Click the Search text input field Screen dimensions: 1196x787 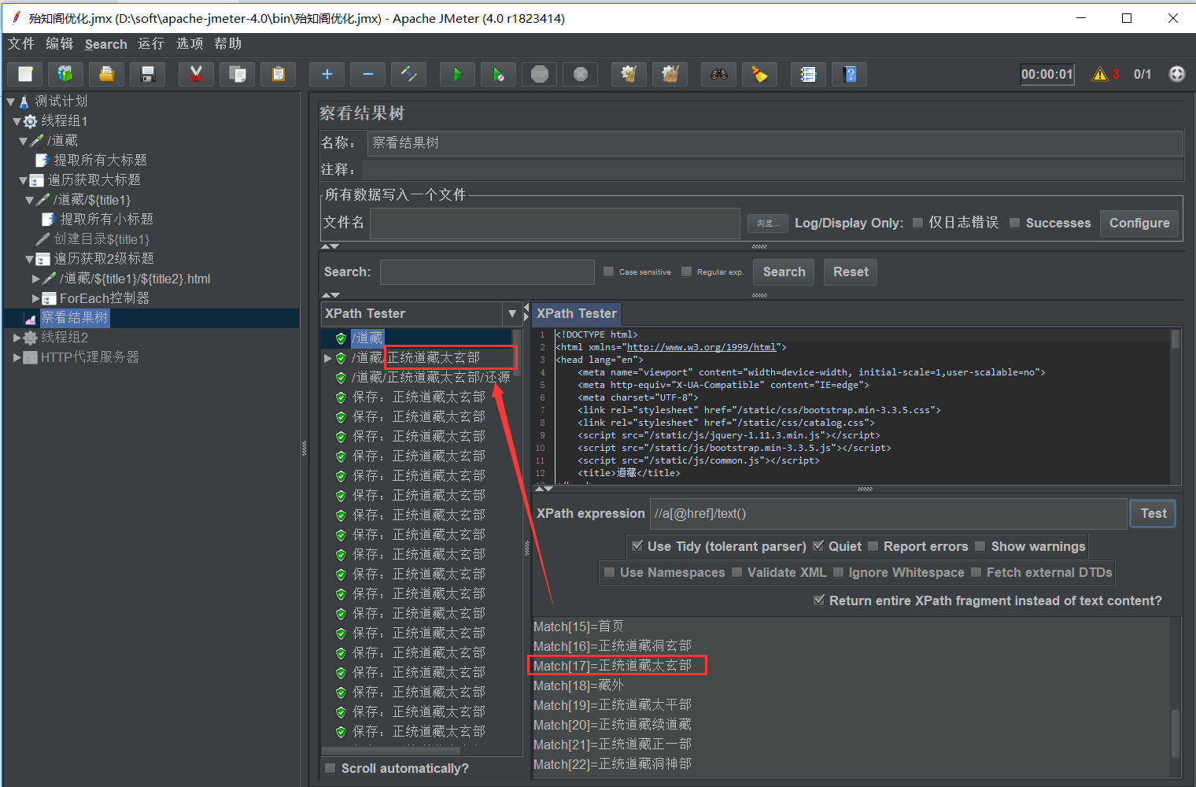click(x=487, y=272)
